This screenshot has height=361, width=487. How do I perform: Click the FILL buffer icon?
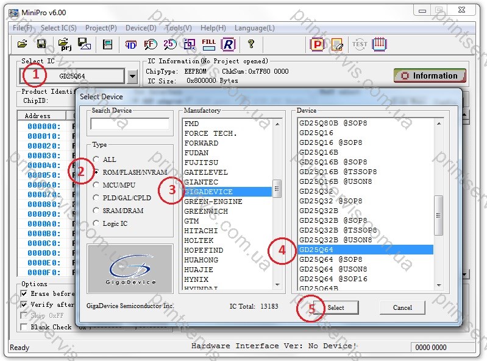tap(208, 44)
